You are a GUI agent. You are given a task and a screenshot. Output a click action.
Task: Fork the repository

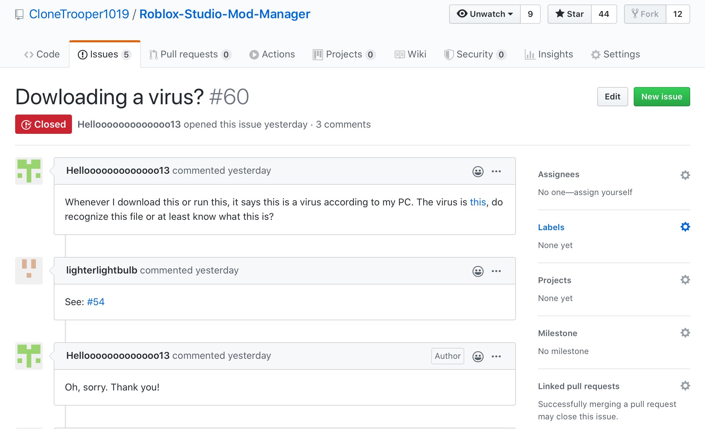tap(645, 14)
